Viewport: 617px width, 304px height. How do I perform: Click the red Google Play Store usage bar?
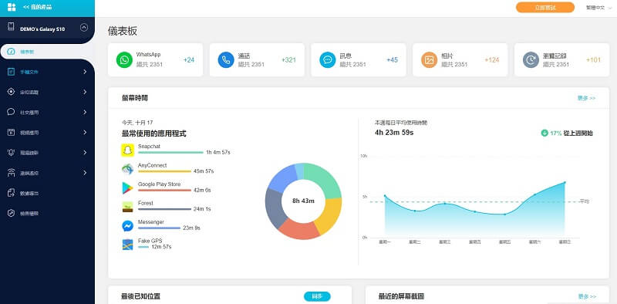tap(164, 191)
